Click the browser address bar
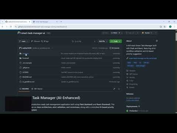 pos(86,27)
